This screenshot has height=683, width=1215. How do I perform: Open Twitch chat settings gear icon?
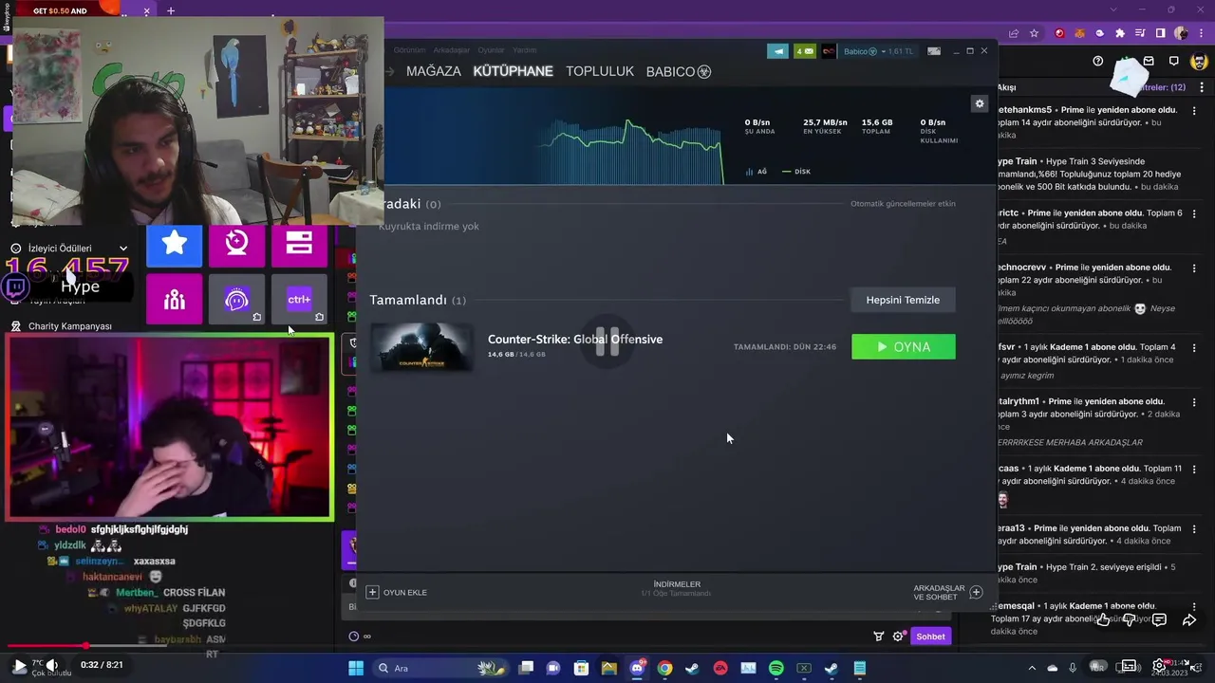point(898,637)
